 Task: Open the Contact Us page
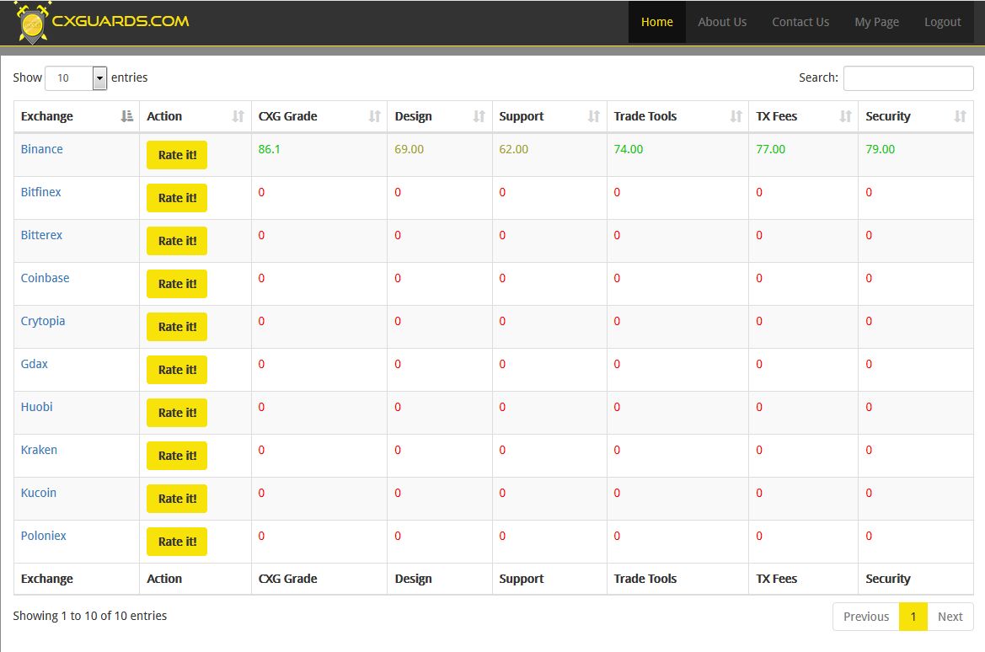(x=800, y=22)
